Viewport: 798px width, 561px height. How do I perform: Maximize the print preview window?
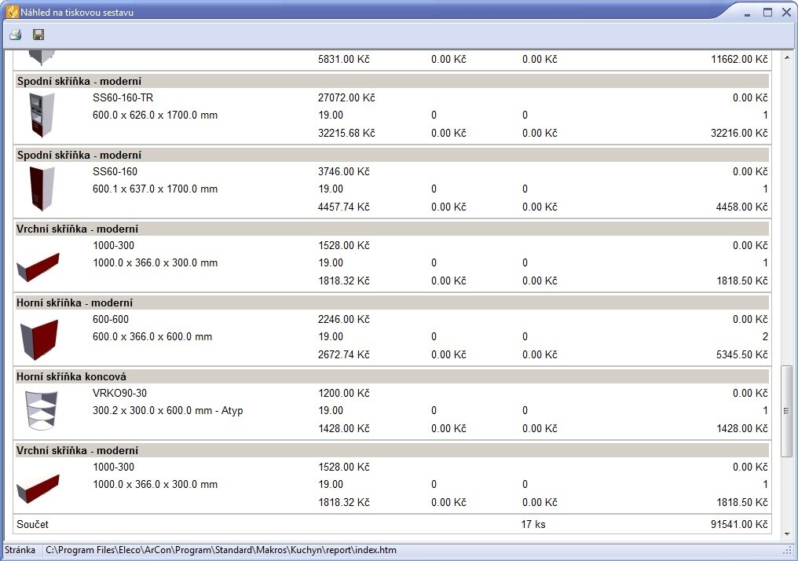click(767, 13)
